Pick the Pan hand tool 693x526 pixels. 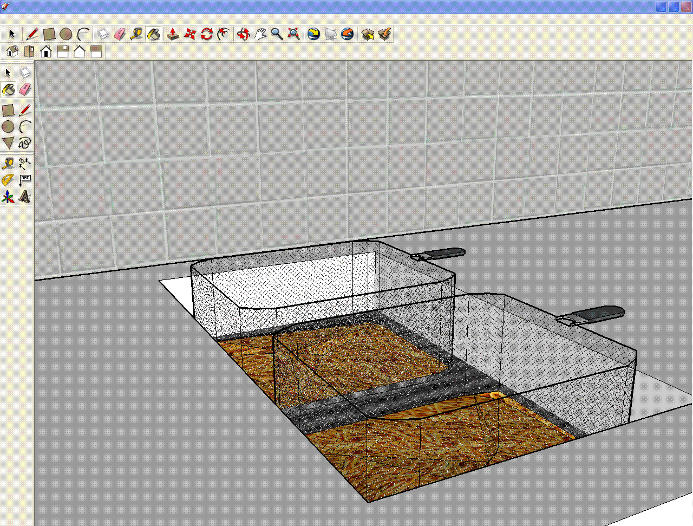260,34
